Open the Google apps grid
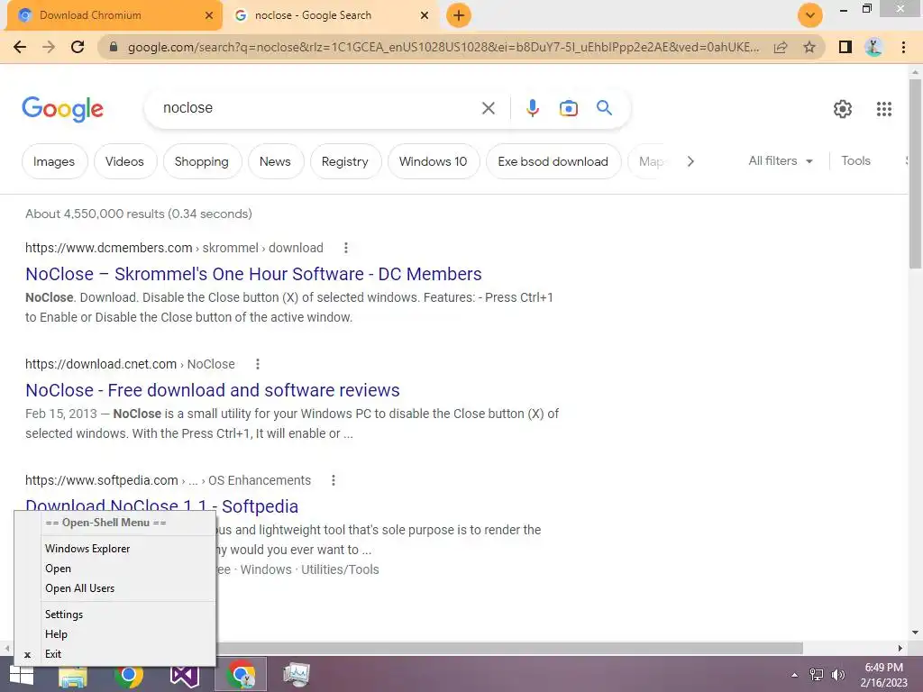Viewport: 923px width, 692px height. point(883,109)
